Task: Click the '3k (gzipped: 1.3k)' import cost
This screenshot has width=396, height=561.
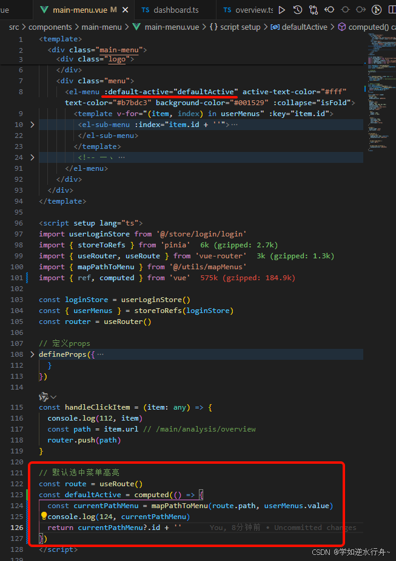Action: click(x=295, y=256)
